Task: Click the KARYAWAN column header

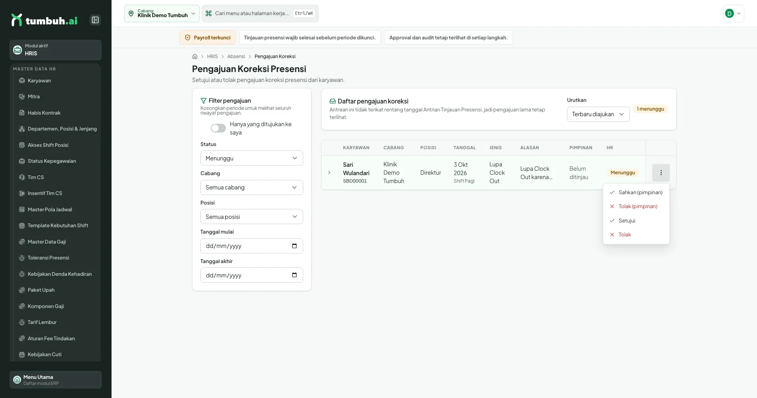Action: (x=356, y=148)
